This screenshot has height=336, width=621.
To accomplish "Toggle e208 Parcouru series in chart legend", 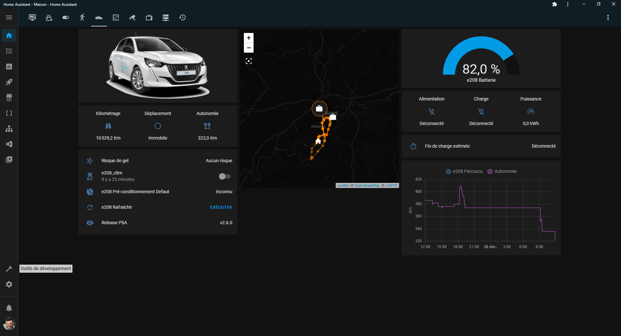I will point(464,172).
